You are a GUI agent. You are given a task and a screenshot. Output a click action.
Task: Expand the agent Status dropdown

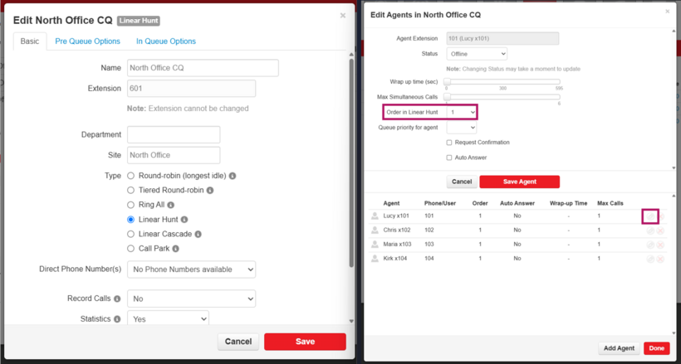pos(477,54)
